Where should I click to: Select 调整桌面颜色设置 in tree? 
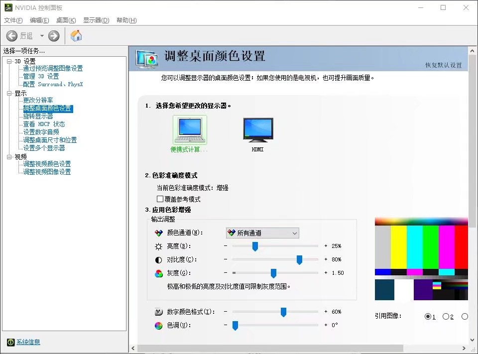(48, 108)
